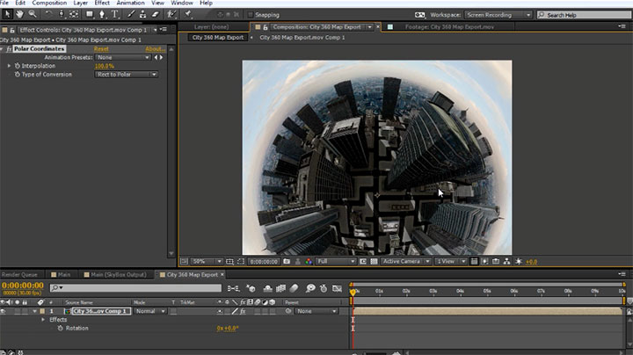Open the Animation menu
The image size is (633, 355).
click(x=130, y=3)
